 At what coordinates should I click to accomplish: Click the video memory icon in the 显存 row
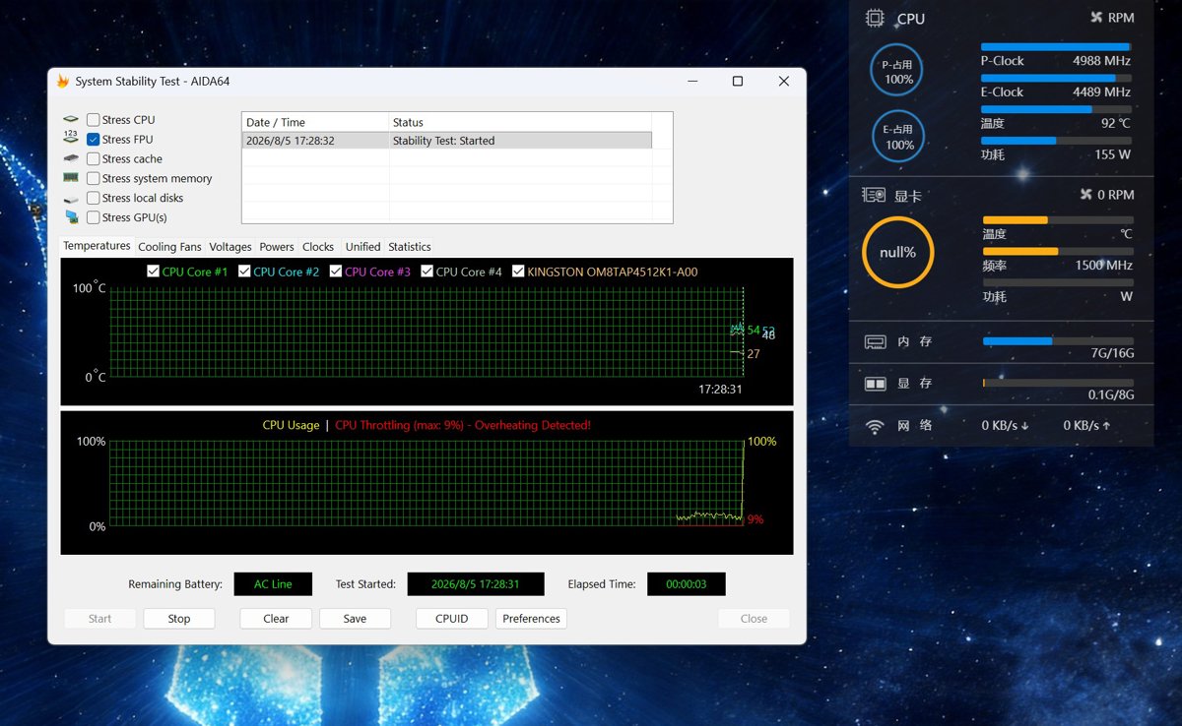[876, 384]
